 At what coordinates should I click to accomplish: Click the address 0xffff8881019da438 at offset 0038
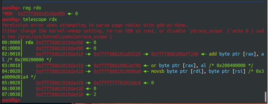point(59,94)
